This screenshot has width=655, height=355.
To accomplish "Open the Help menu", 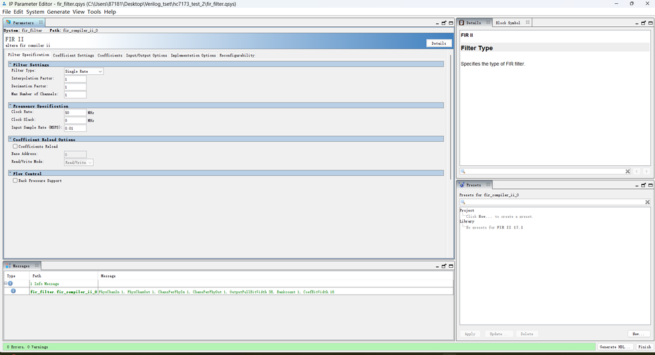I will (110, 12).
